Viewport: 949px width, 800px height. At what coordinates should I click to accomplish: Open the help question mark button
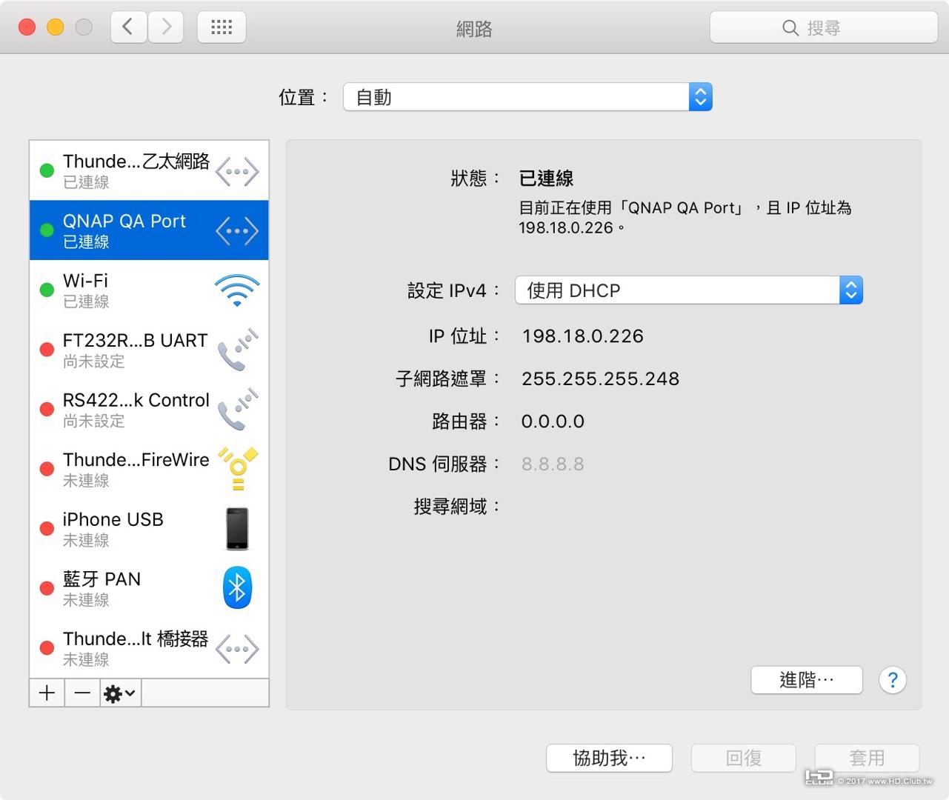pos(893,680)
